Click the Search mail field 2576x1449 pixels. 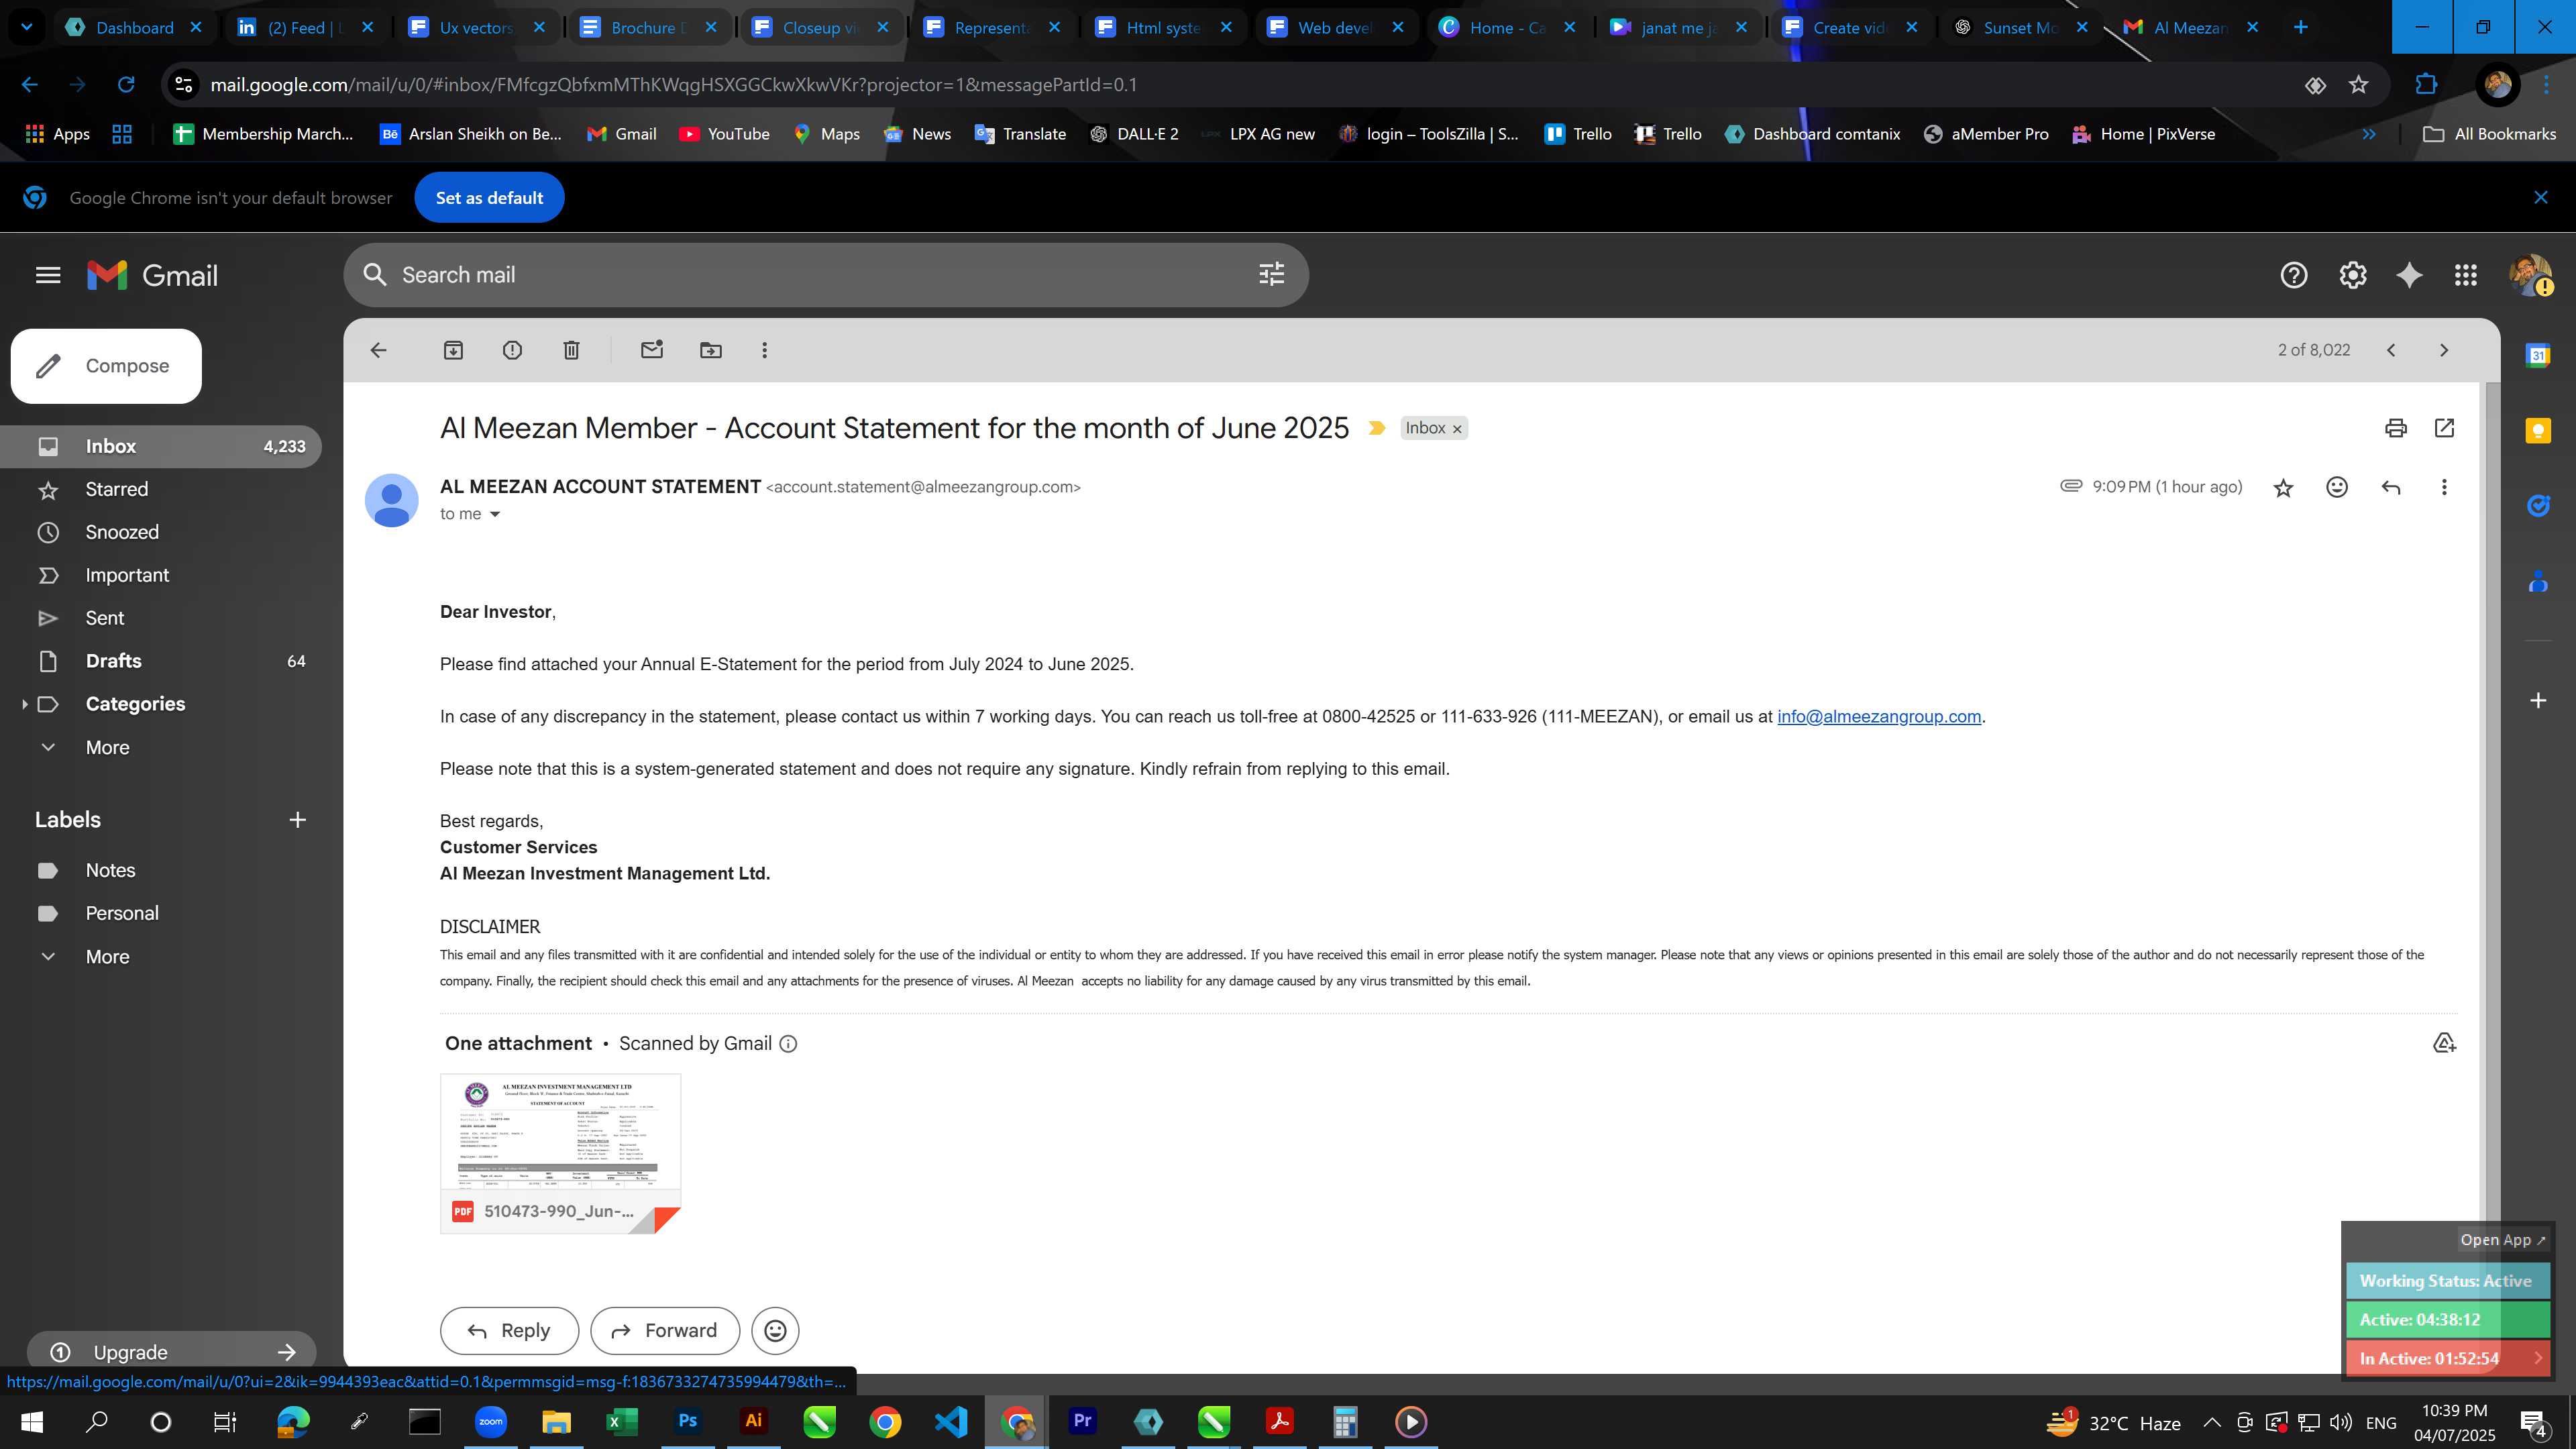[826, 275]
